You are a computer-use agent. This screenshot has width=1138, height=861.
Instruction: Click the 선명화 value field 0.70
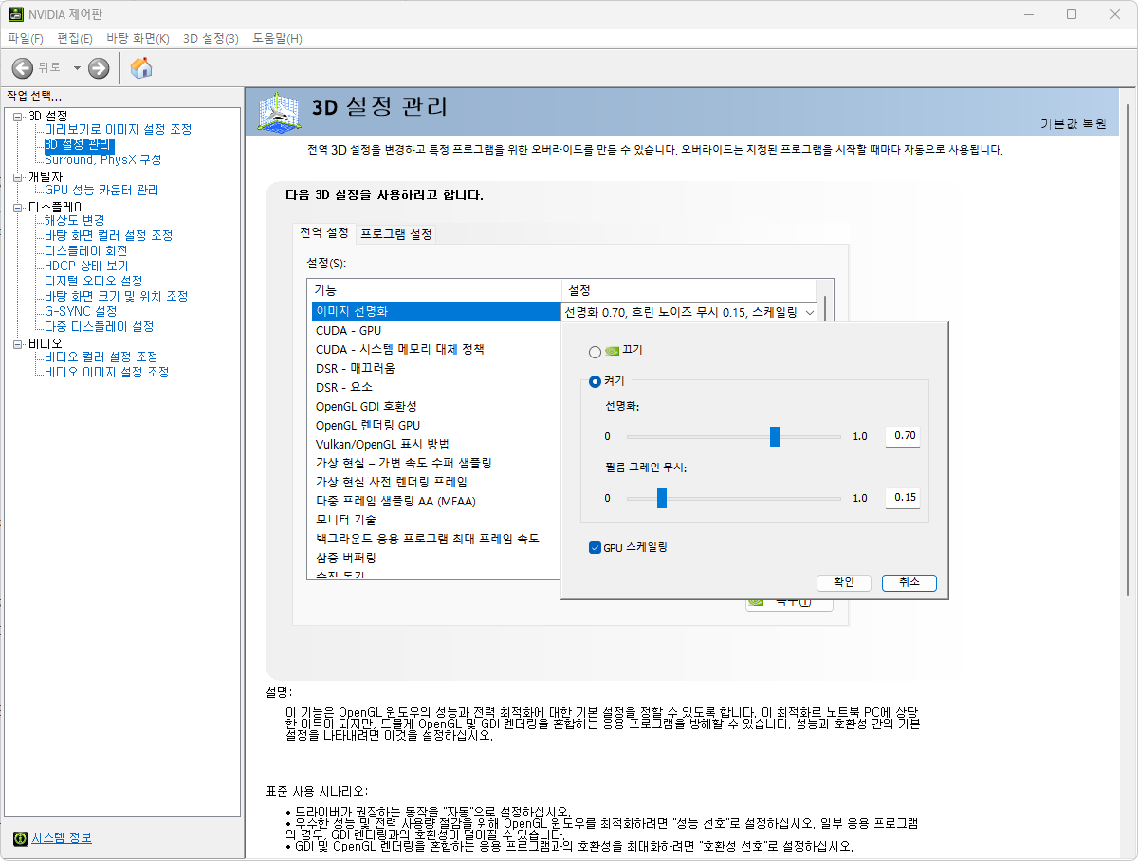point(902,436)
